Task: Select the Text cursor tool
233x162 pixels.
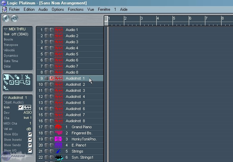Action: point(22,77)
